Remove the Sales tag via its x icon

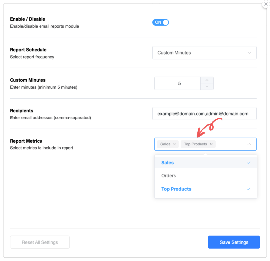(x=175, y=144)
